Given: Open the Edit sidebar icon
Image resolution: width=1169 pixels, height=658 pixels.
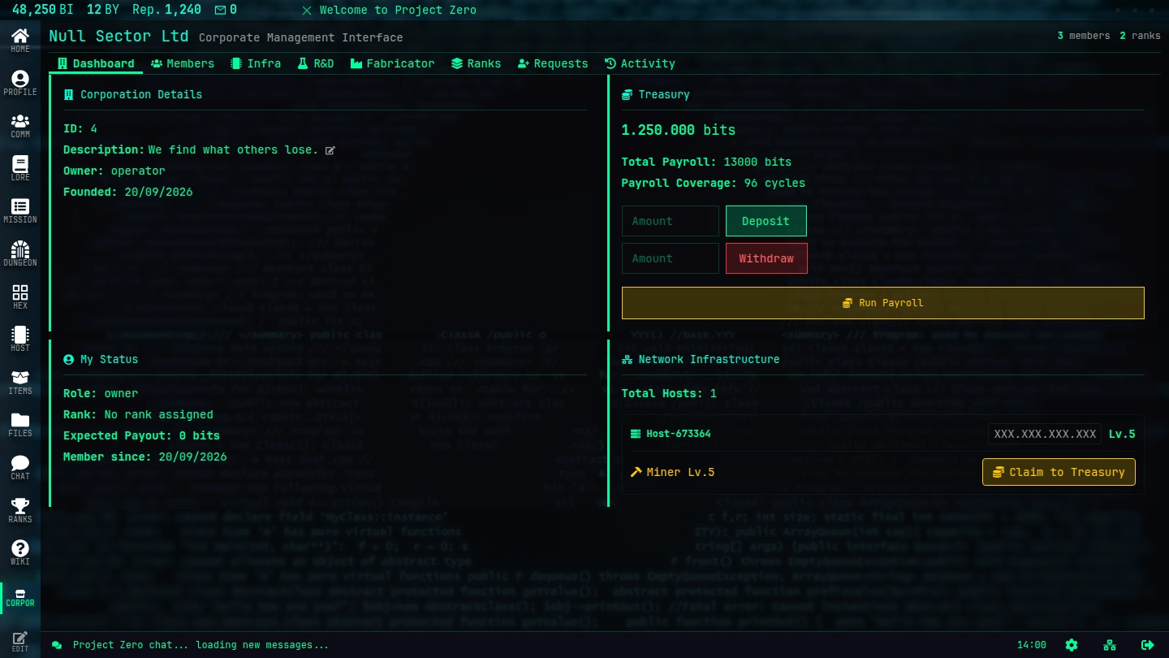Looking at the screenshot, I should 20,641.
